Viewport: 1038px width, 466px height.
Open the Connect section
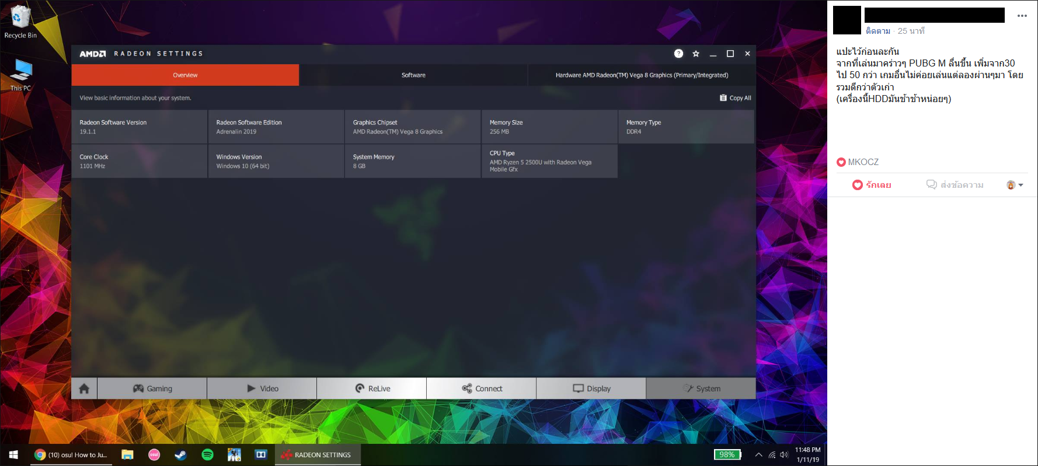(482, 388)
